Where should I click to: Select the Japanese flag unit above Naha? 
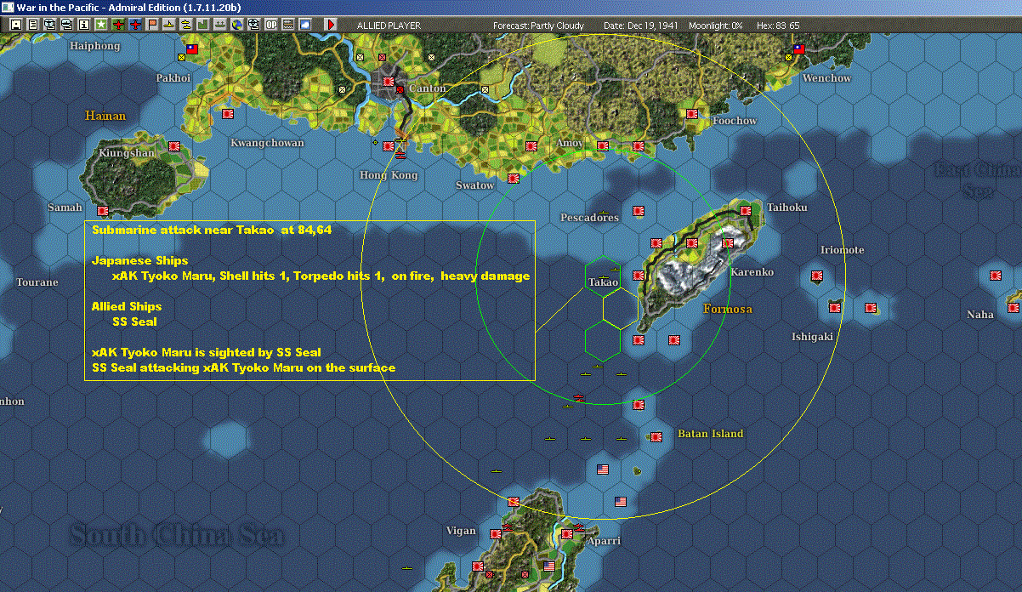pos(996,276)
